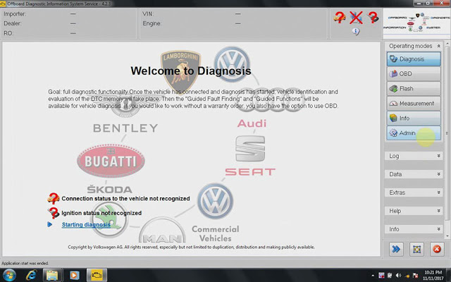Choose the Measurement operating mode
The image size is (451, 282).
pos(414,104)
